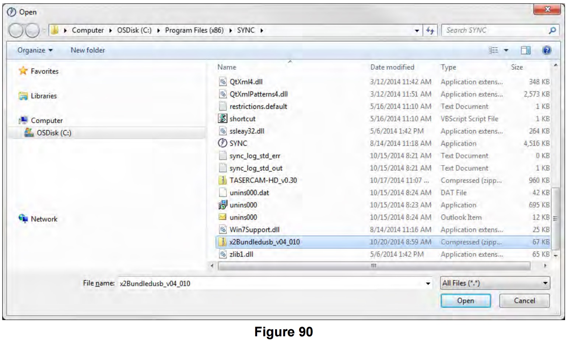Click the Help question-mark icon
The height and width of the screenshot is (340, 568).
pos(547,49)
